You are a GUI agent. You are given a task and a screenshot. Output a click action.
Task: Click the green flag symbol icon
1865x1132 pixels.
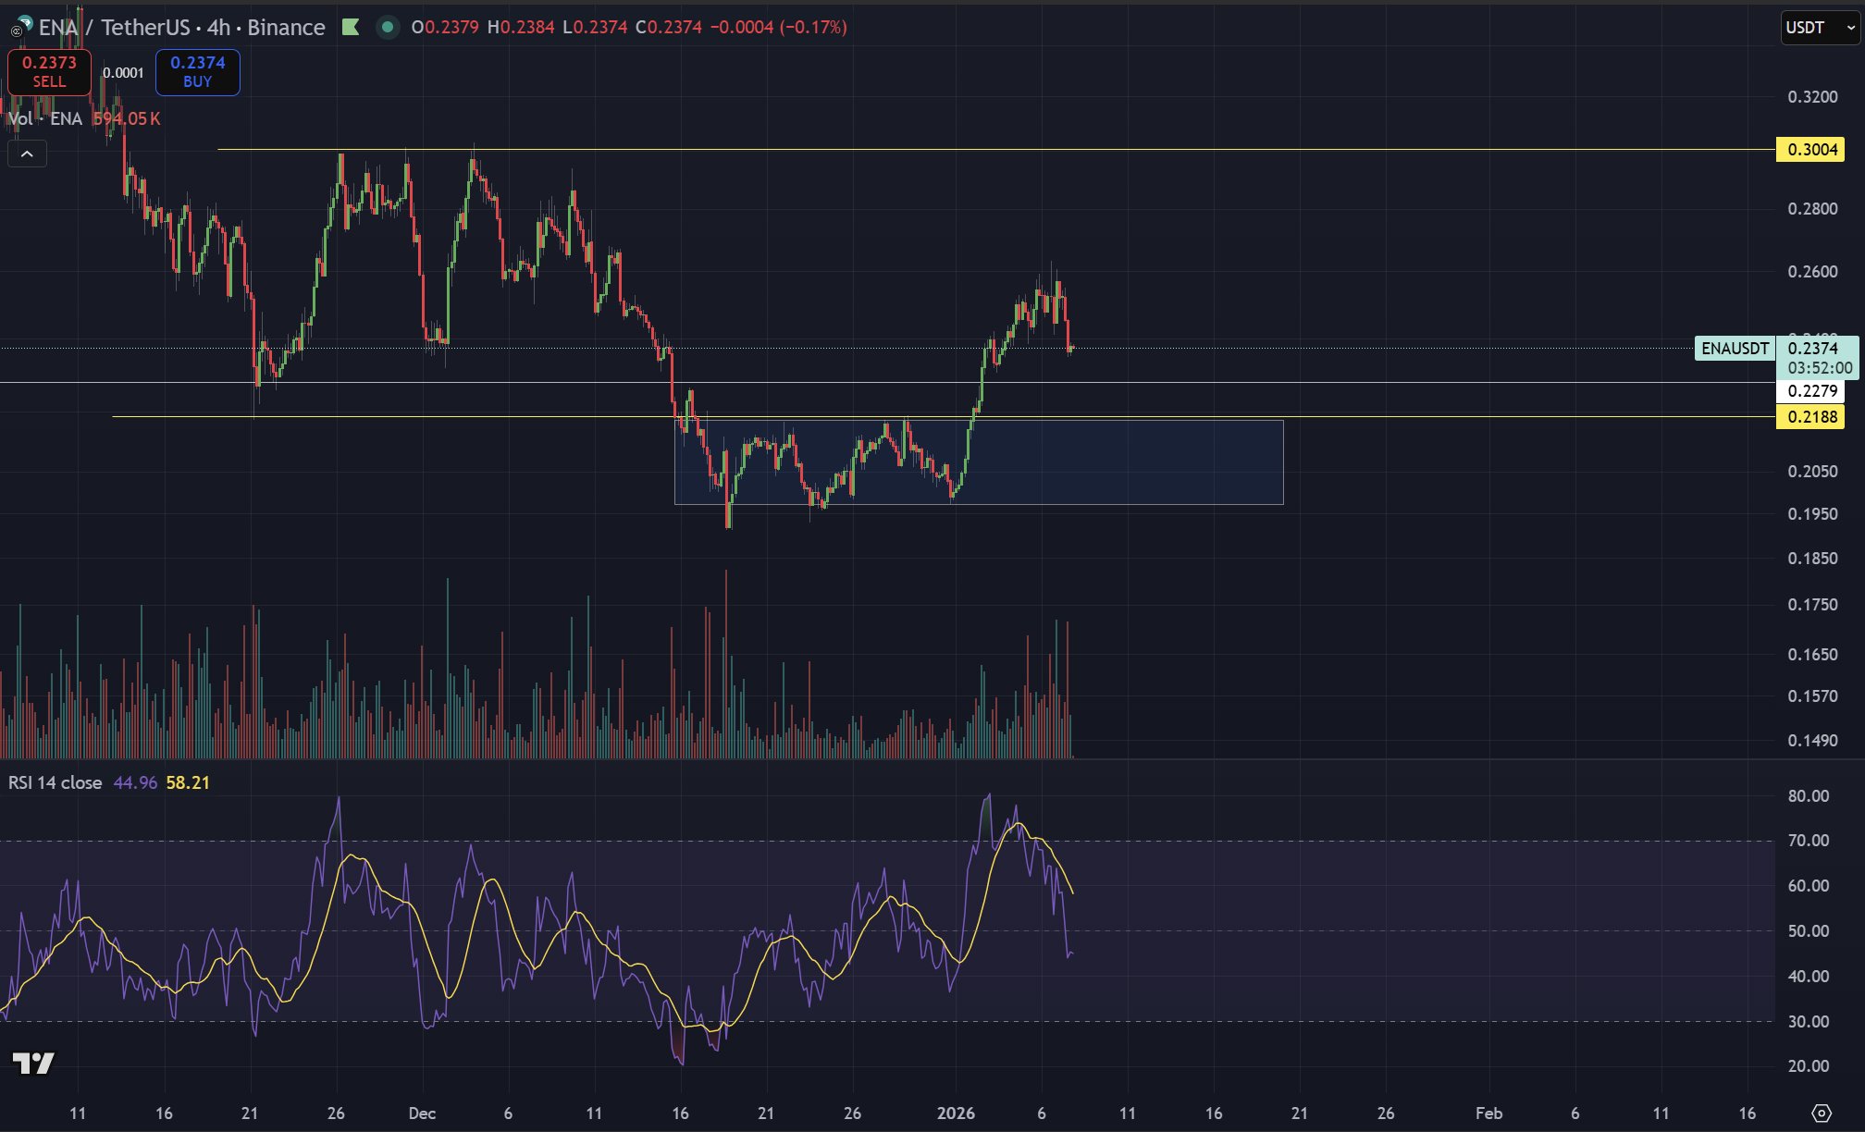(x=351, y=28)
